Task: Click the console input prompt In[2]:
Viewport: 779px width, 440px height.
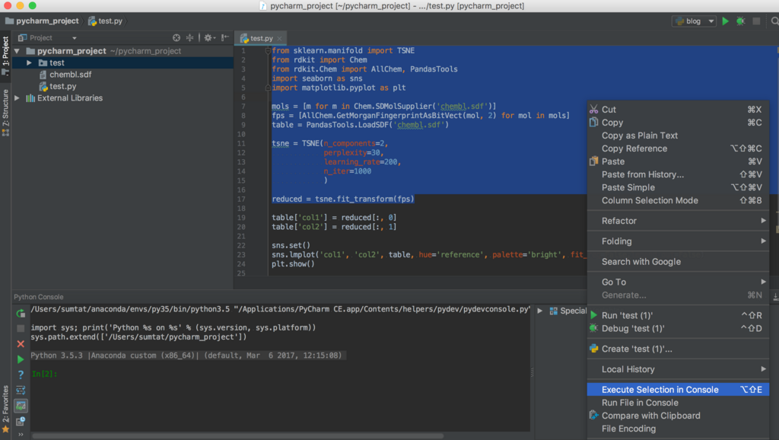Action: [x=45, y=374]
